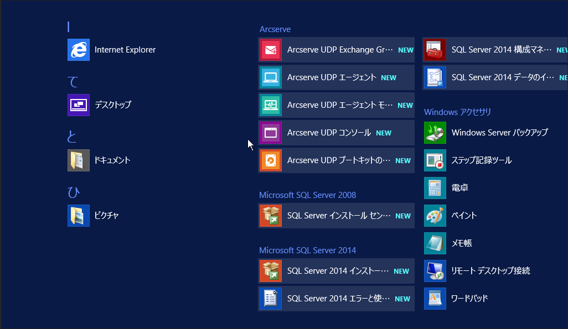
Task: Launch リモート デスクトップ接続 icon
Action: click(x=435, y=271)
